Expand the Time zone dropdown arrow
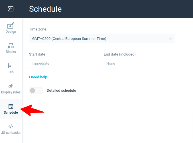 170,39
